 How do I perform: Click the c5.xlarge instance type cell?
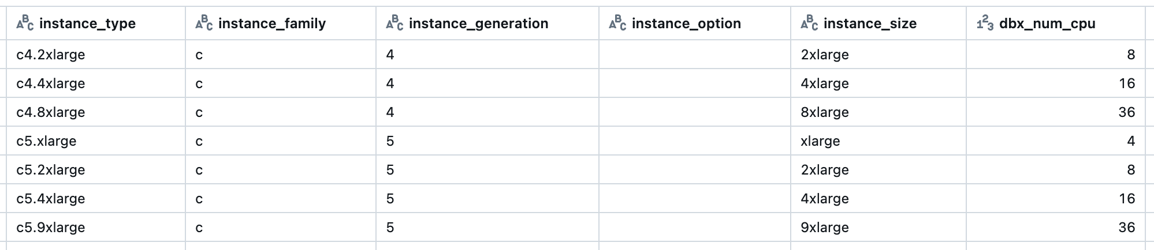click(46, 141)
